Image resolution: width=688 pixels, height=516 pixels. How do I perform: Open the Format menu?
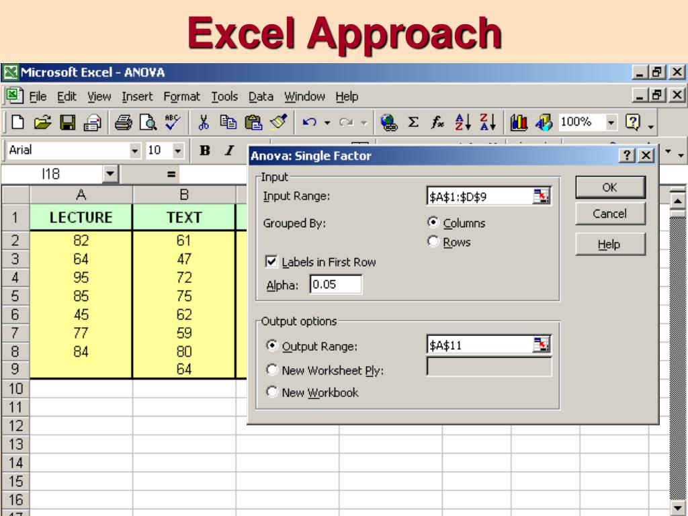click(x=181, y=97)
